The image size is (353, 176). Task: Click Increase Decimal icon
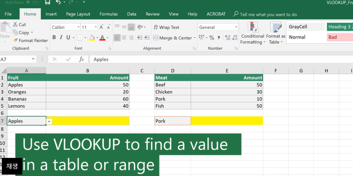coord(227,38)
